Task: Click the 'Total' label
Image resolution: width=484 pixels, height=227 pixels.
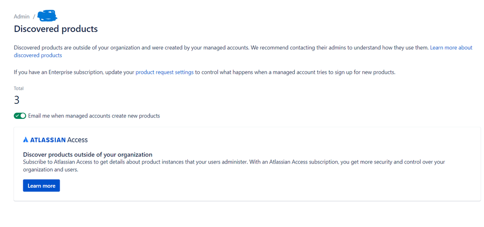Action: coord(18,88)
